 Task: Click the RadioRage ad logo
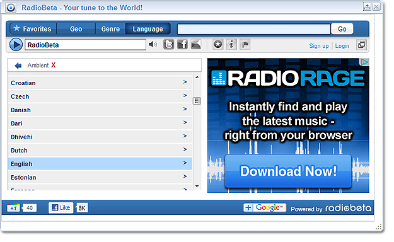coord(288,78)
